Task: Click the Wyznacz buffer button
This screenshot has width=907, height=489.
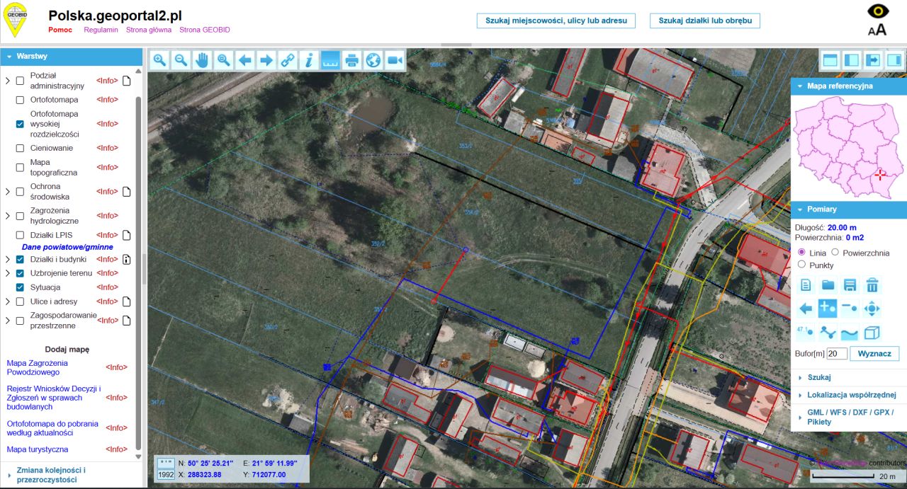Action: coord(874,353)
